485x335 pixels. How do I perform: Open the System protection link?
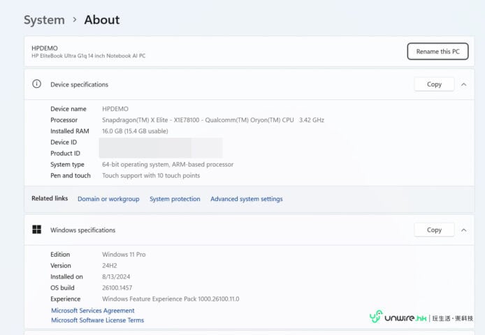[x=175, y=199]
